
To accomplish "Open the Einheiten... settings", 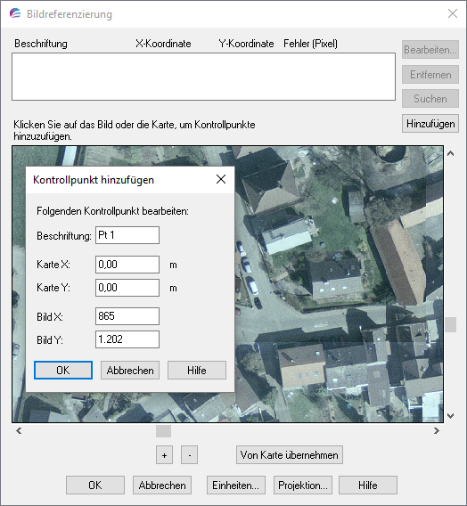I will tap(236, 485).
